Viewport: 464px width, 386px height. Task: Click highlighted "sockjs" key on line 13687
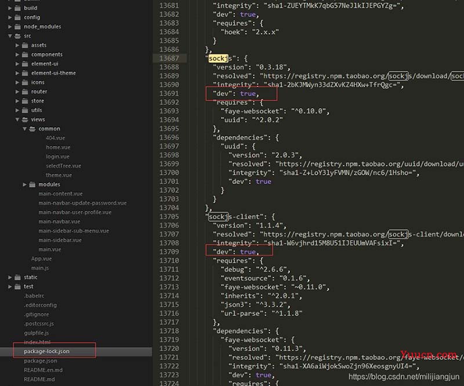pos(220,59)
